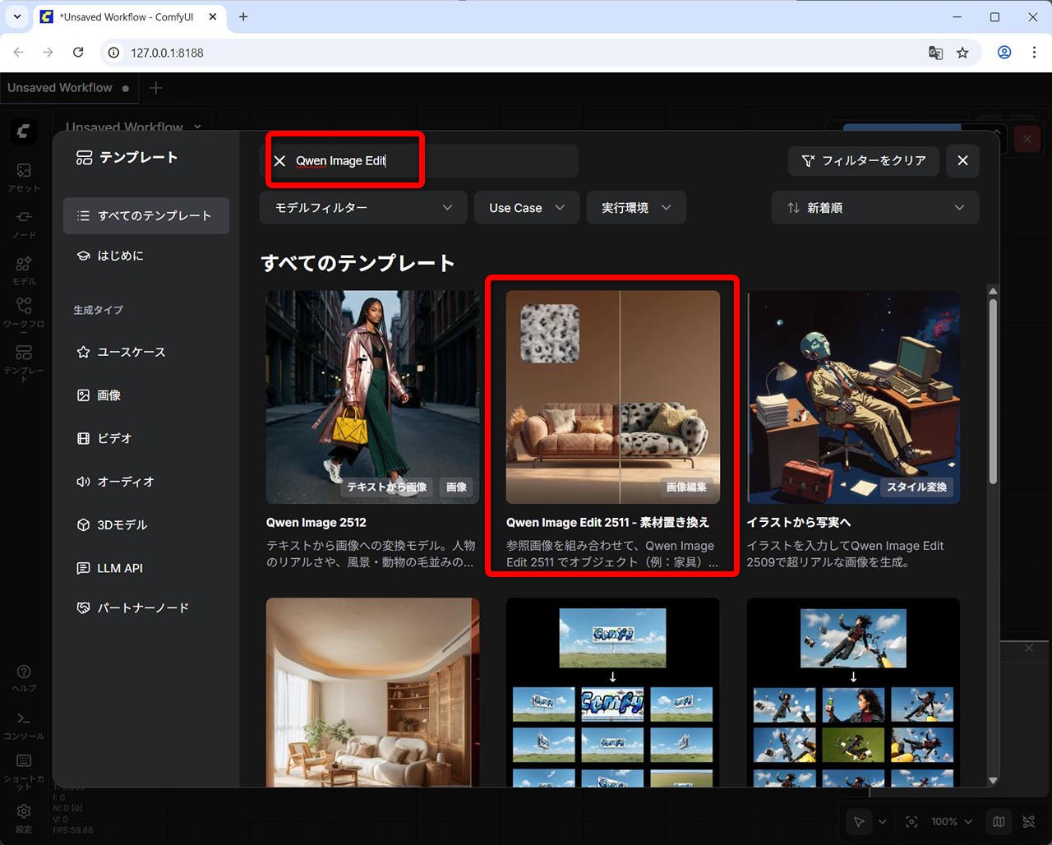Click フィルターをクリア button
Image resolution: width=1052 pixels, height=845 pixels.
point(863,160)
